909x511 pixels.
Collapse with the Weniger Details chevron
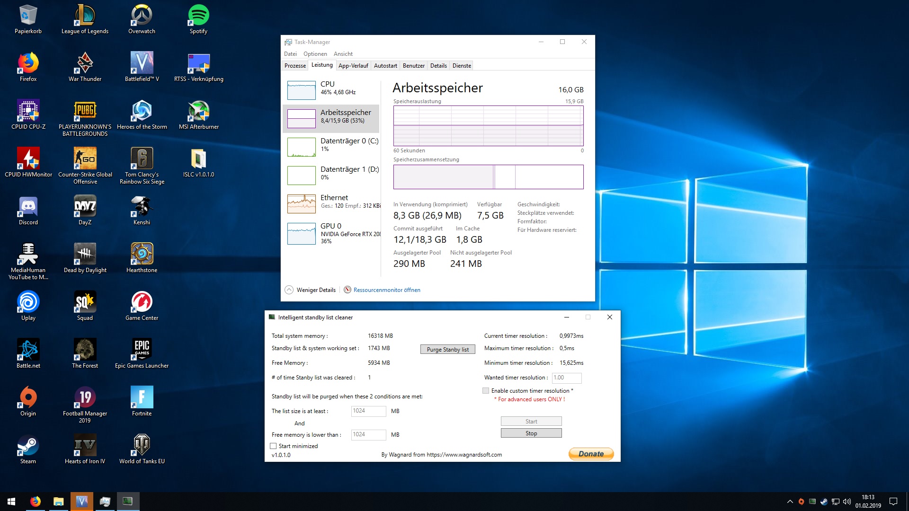click(289, 290)
